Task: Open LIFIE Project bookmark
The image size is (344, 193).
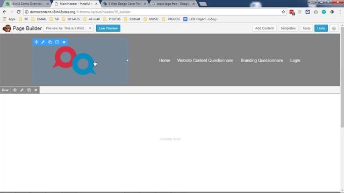Action: coord(200,19)
